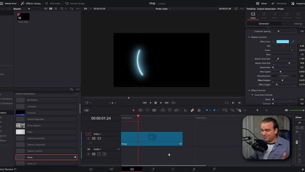Switch media pool to thumbnail grid view
Image resolution: width=305 pixels, height=172 pixels.
pos(51,9)
